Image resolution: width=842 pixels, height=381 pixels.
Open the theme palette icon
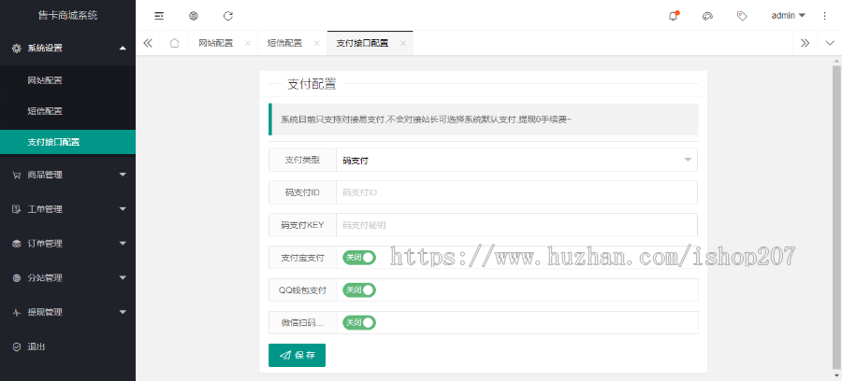point(707,16)
